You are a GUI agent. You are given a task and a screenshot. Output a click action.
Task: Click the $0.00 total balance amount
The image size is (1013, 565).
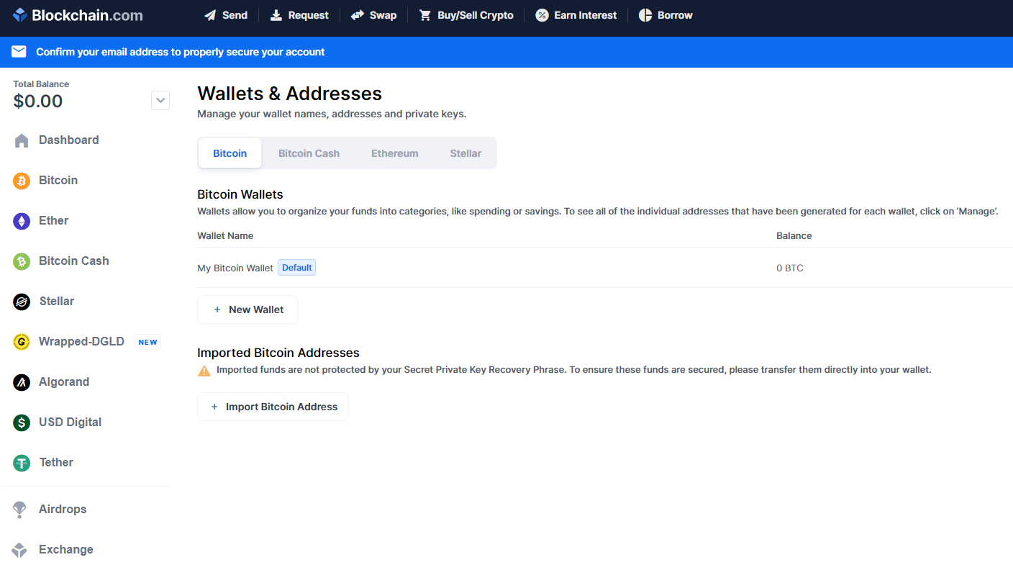[38, 101]
